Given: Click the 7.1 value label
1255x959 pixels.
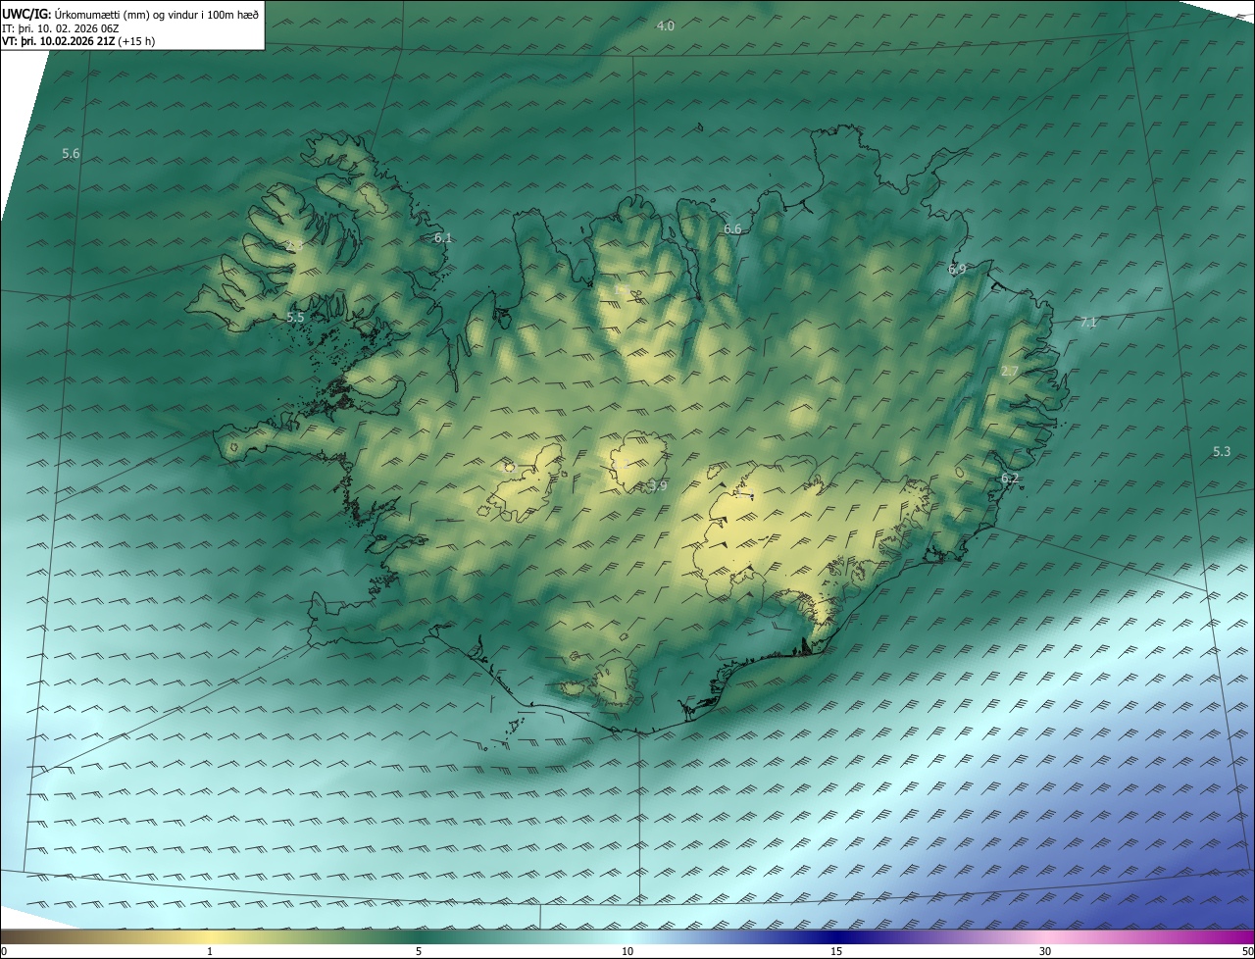Looking at the screenshot, I should coord(1088,322).
